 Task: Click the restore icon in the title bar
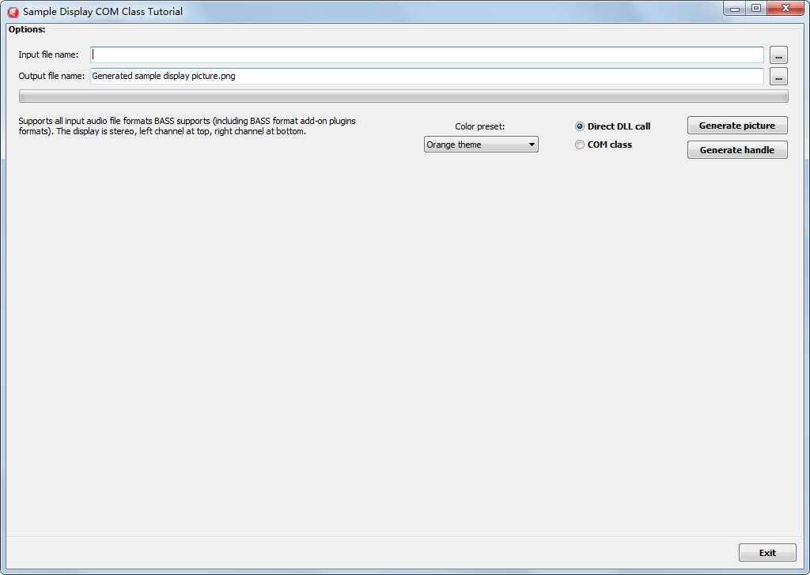click(x=755, y=8)
